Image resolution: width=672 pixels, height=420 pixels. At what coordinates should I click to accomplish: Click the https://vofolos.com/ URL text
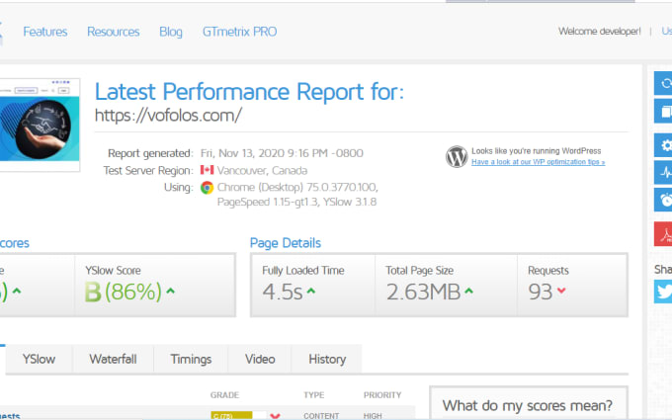(x=168, y=115)
